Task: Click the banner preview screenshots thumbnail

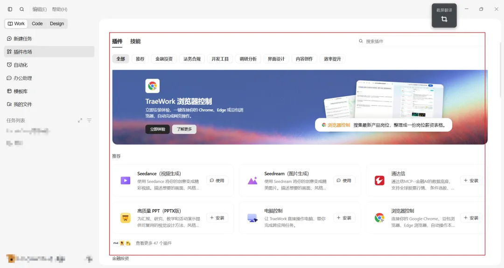Action: tap(384, 99)
